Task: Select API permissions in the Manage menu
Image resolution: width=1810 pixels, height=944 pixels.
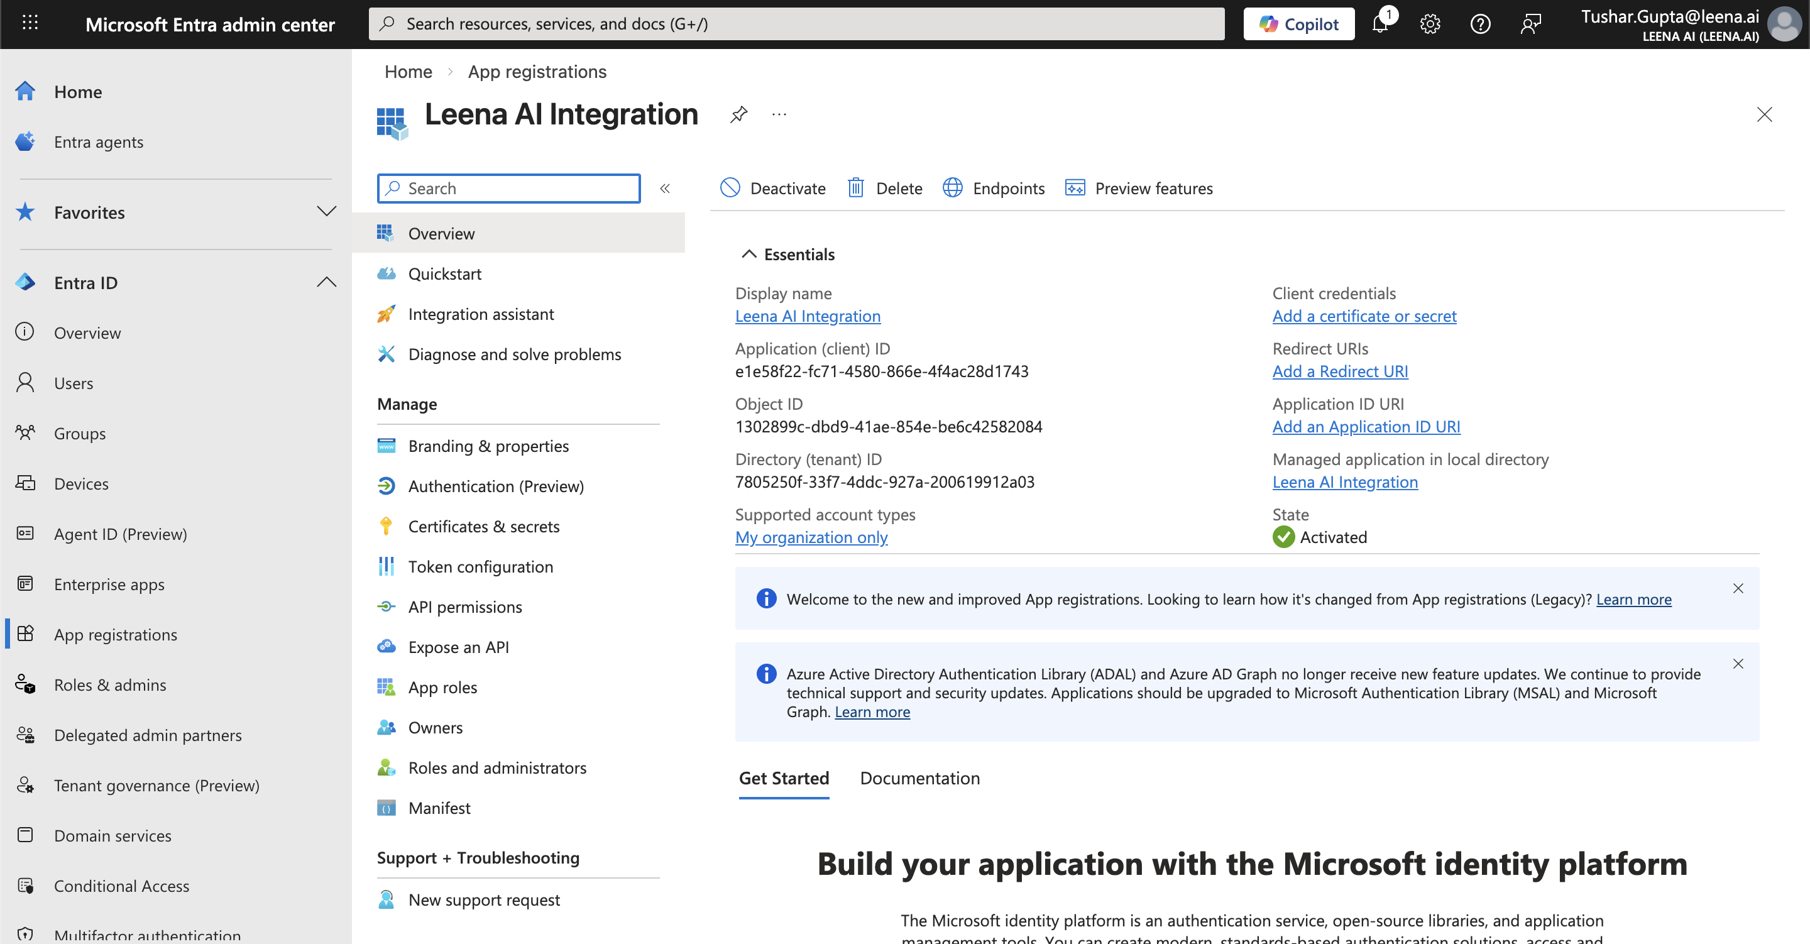Action: point(464,606)
